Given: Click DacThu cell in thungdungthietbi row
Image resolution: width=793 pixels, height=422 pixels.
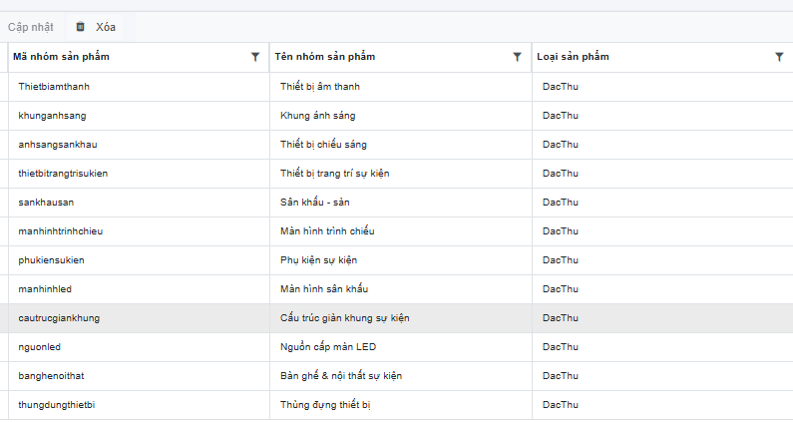Looking at the screenshot, I should click(560, 405).
